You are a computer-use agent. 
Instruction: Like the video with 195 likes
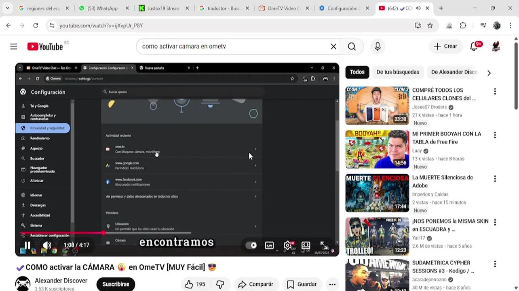click(195, 284)
